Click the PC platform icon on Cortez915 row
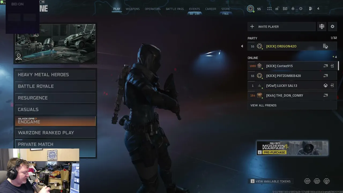This screenshot has height=193, width=343. [x=326, y=66]
